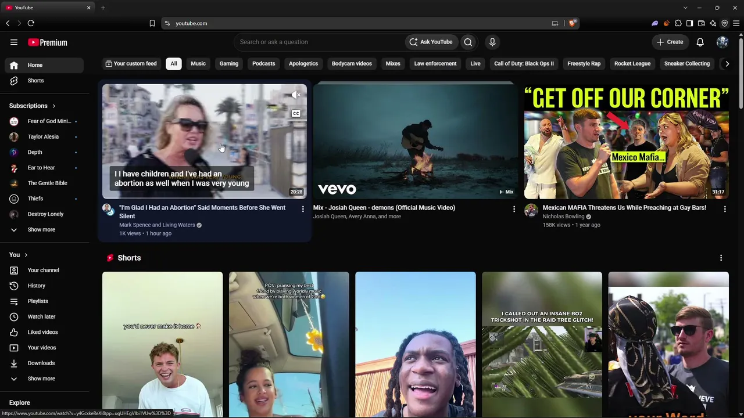Viewport: 744px width, 418px height.
Task: Open the Brave VPN shield icon
Action: click(724, 23)
